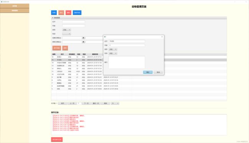The width and height of the screenshot is (249, 143).
Task: Select the table row with ID 6
Action: pyautogui.click(x=139, y=86)
